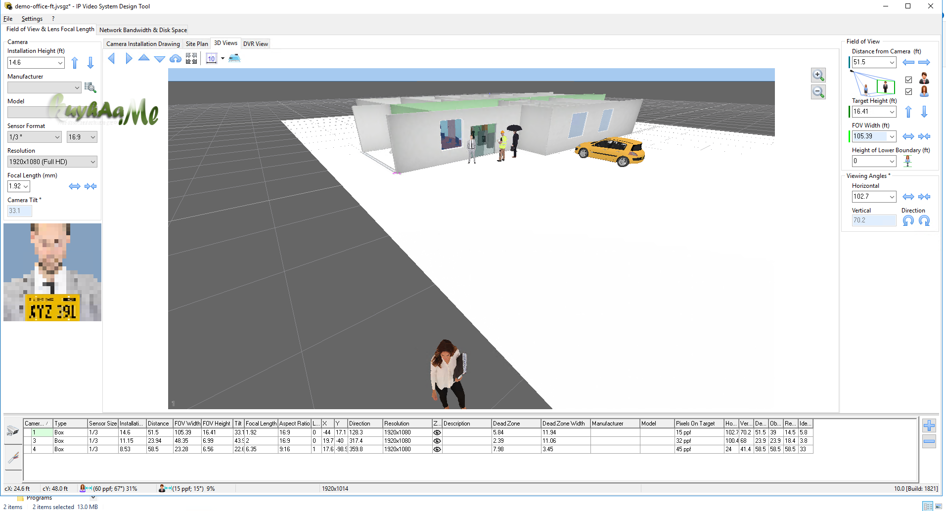Image resolution: width=946 pixels, height=511 pixels.
Task: Toggle full screen with the four-arrows icon
Action: tap(191, 58)
